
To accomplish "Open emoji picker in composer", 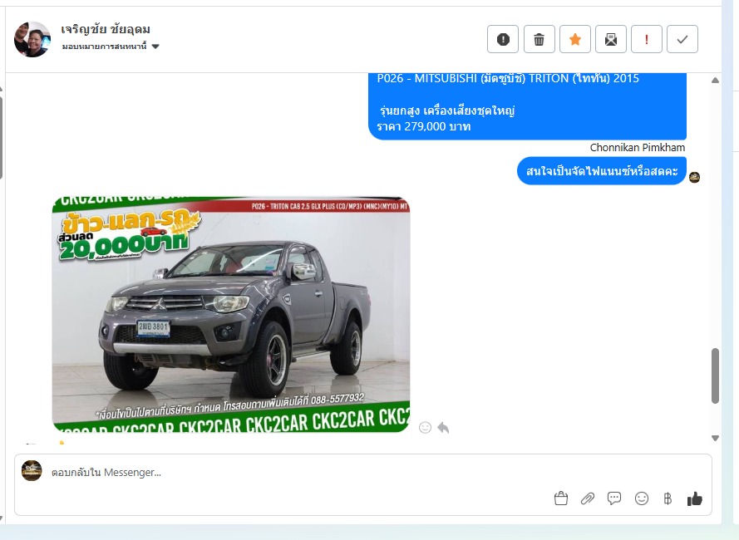I will (x=642, y=498).
